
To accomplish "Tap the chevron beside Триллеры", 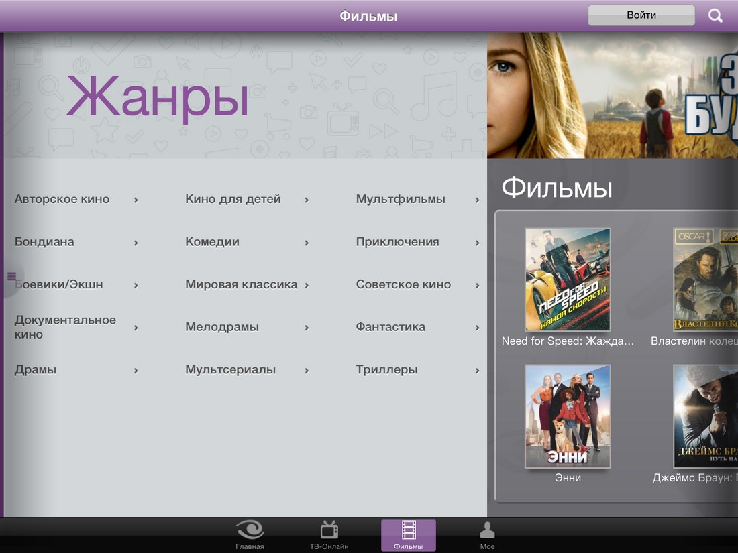I will (x=477, y=371).
